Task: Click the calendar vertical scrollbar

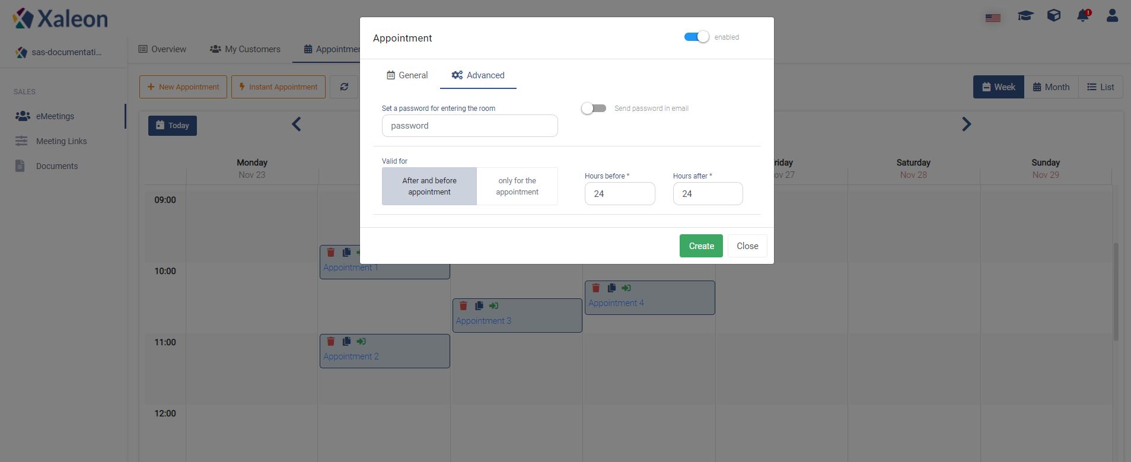Action: 1116,291
